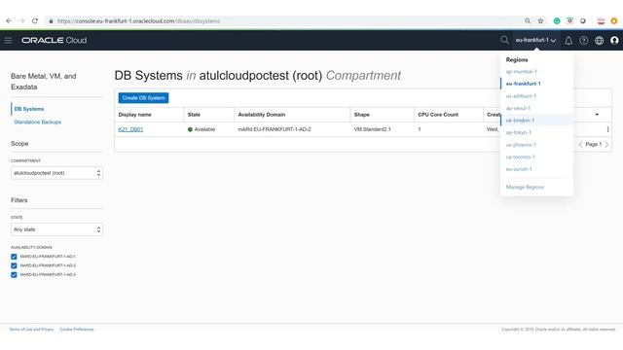623x350 pixels.
Task: Uncheck the EU-FRANKFURT-1-AD-2 availability domain
Action: click(x=14, y=265)
